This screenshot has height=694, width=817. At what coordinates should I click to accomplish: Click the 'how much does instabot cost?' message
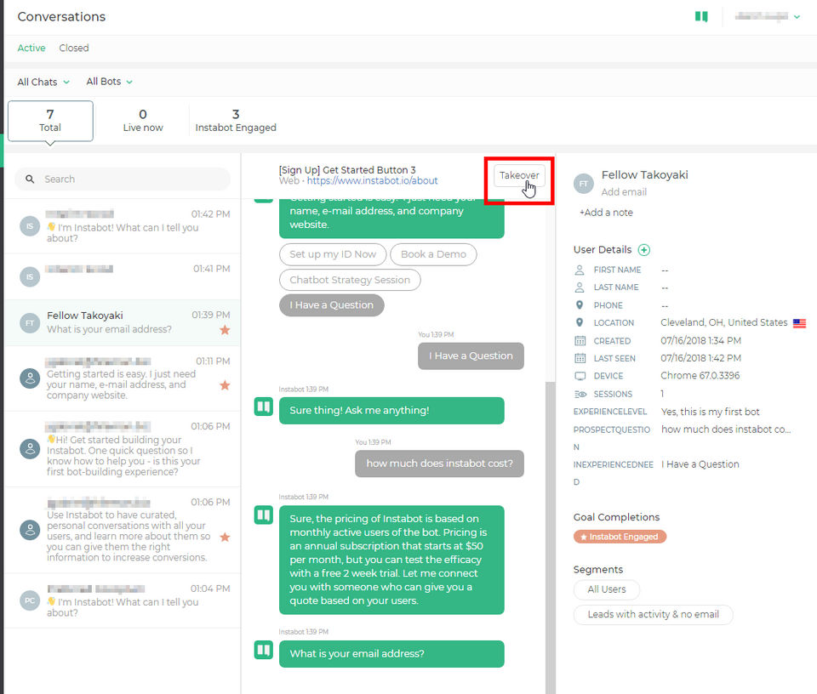(439, 464)
